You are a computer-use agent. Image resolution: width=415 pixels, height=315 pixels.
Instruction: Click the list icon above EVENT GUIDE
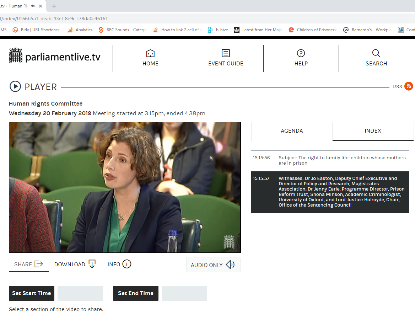pyautogui.click(x=226, y=53)
